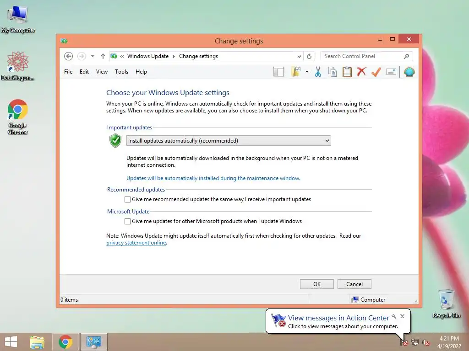469x351 pixels.
Task: Click the green shield status icon
Action: (115, 141)
